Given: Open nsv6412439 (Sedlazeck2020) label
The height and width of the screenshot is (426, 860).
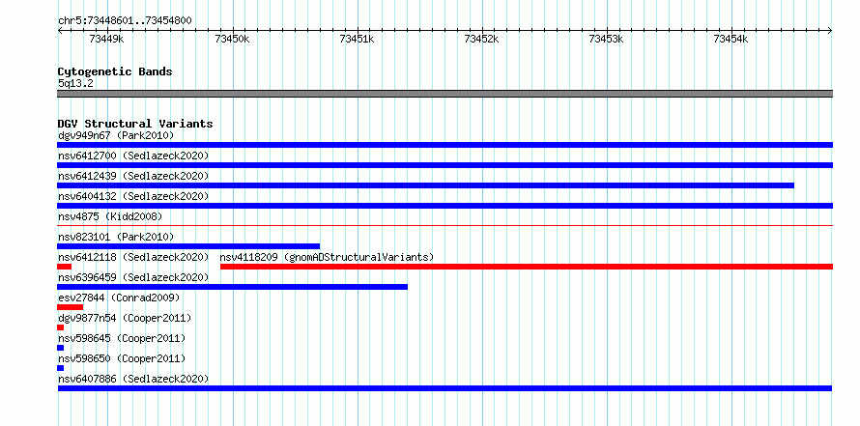Looking at the screenshot, I should tap(133, 176).
